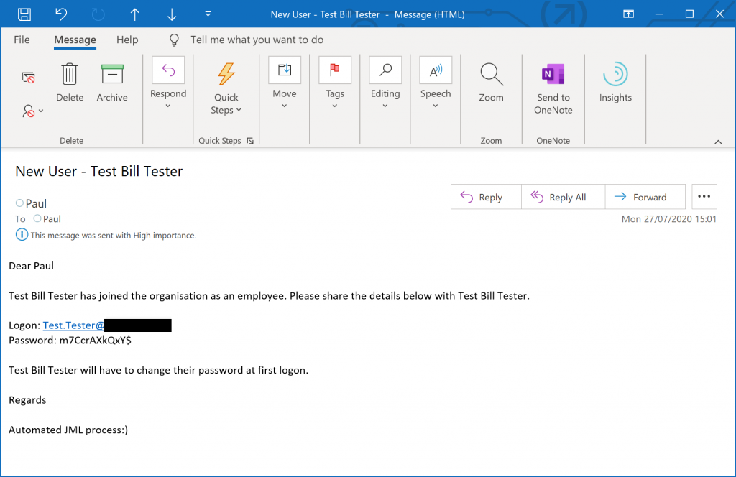Click the Delete trash can icon

click(x=70, y=75)
